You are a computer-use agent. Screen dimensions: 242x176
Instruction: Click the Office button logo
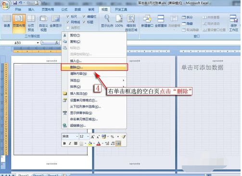coord(5,5)
